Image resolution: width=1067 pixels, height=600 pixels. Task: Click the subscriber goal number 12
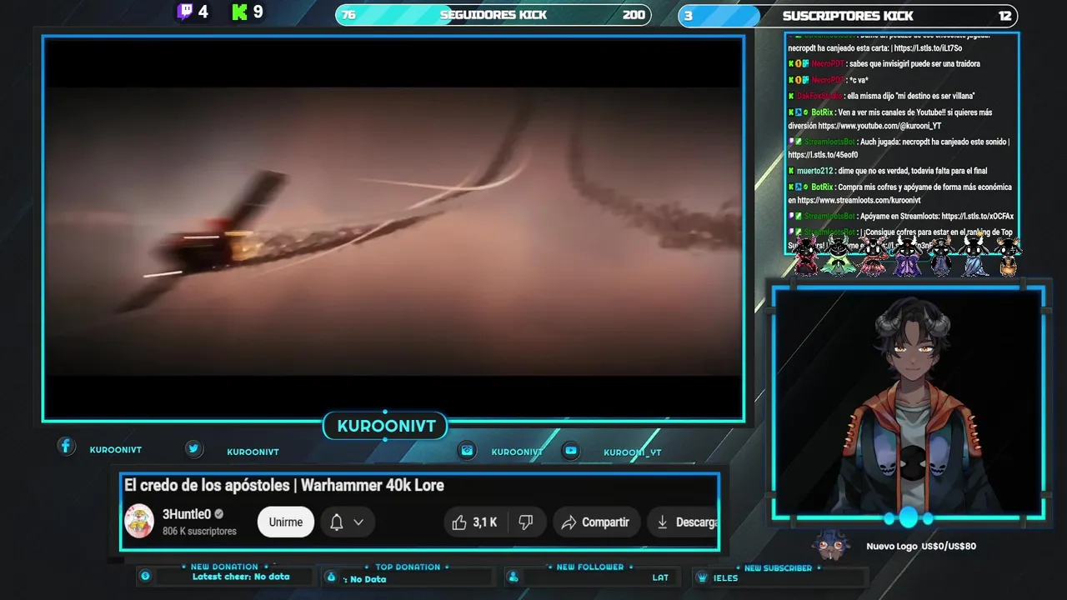1004,15
